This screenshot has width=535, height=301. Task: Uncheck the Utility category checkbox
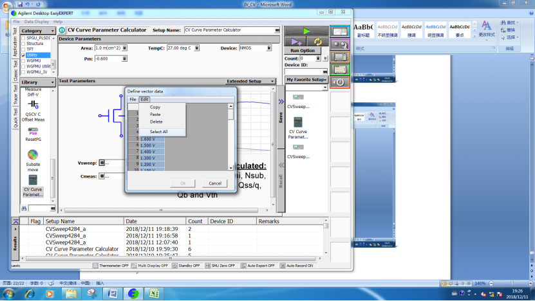click(x=23, y=55)
